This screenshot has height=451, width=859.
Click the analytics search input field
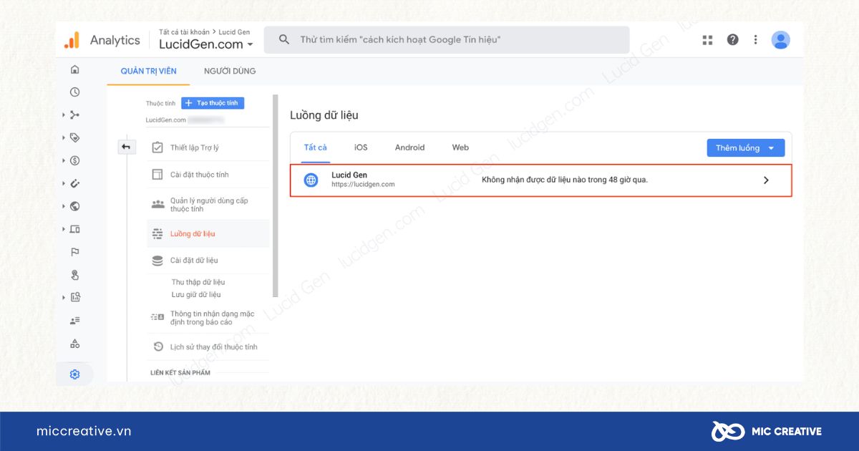pos(447,40)
